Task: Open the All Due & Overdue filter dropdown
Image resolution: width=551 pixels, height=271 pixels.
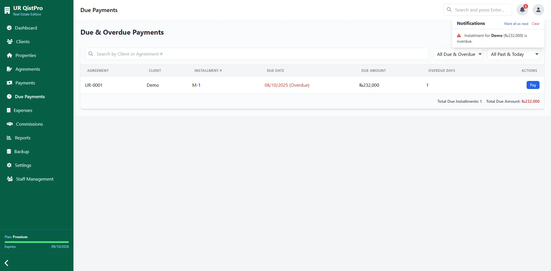Action: (458, 54)
